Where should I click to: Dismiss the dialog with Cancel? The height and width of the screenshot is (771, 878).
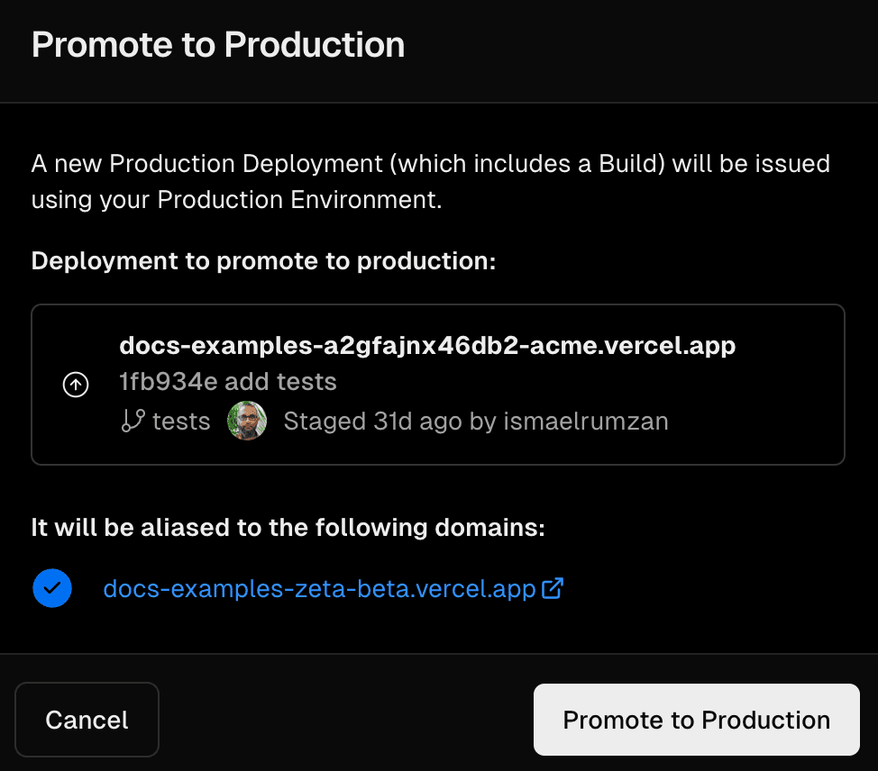[87, 719]
